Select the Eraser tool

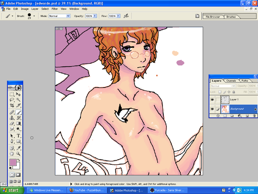(x=12, y=123)
